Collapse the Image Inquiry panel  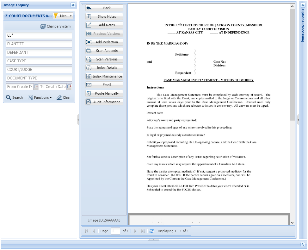click(73, 5)
